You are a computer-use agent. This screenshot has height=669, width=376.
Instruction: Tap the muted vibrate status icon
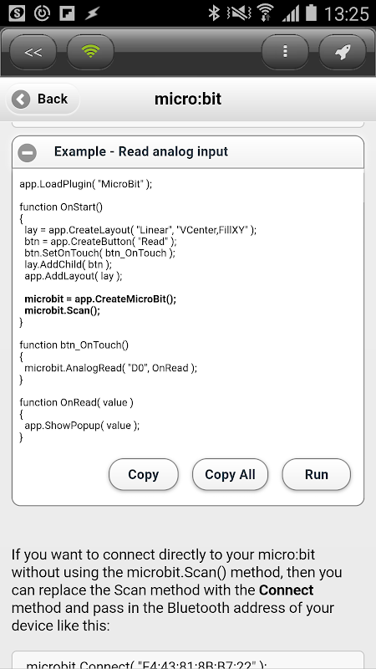point(239,13)
